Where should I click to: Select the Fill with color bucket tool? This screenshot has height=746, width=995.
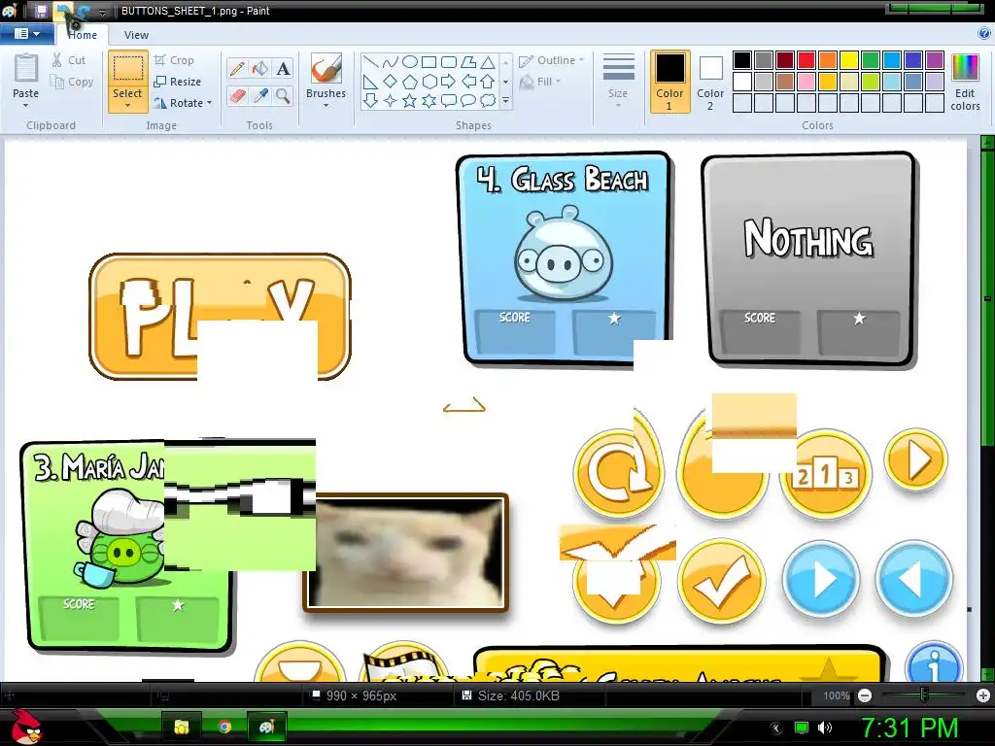point(260,69)
